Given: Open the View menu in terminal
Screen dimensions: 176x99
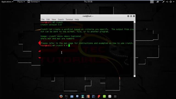Looking at the screenshot, I should pyautogui.click(x=54, y=20).
